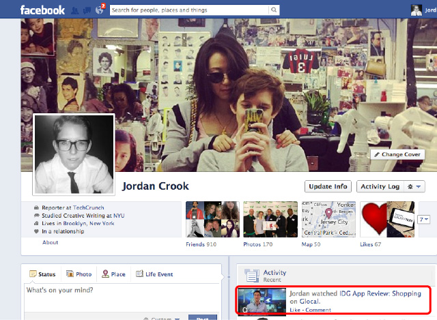This screenshot has height=320, width=437.
Task: Click the Update Info button
Action: pos(328,186)
